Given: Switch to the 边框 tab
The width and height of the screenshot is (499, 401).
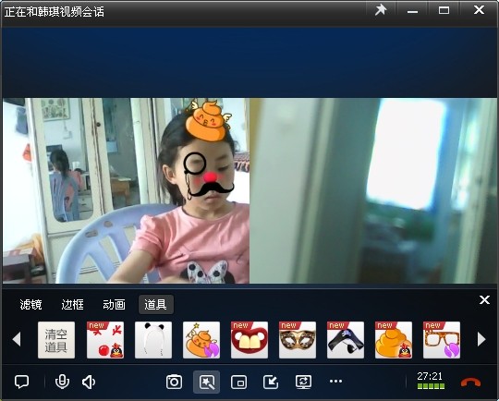Looking at the screenshot, I should point(72,305).
